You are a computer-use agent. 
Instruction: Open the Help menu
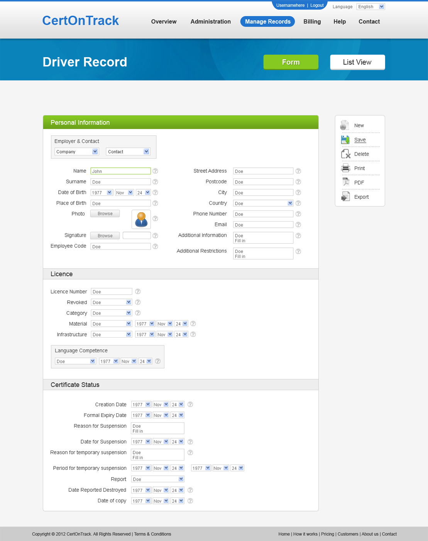pyautogui.click(x=340, y=22)
